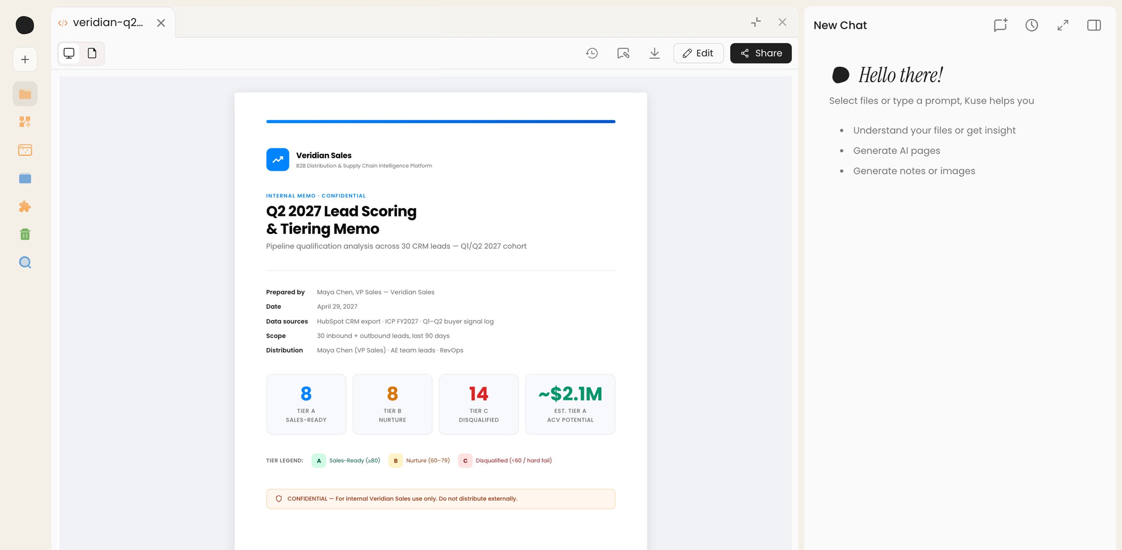Open version history clock icon
1122x550 pixels.
click(x=592, y=53)
